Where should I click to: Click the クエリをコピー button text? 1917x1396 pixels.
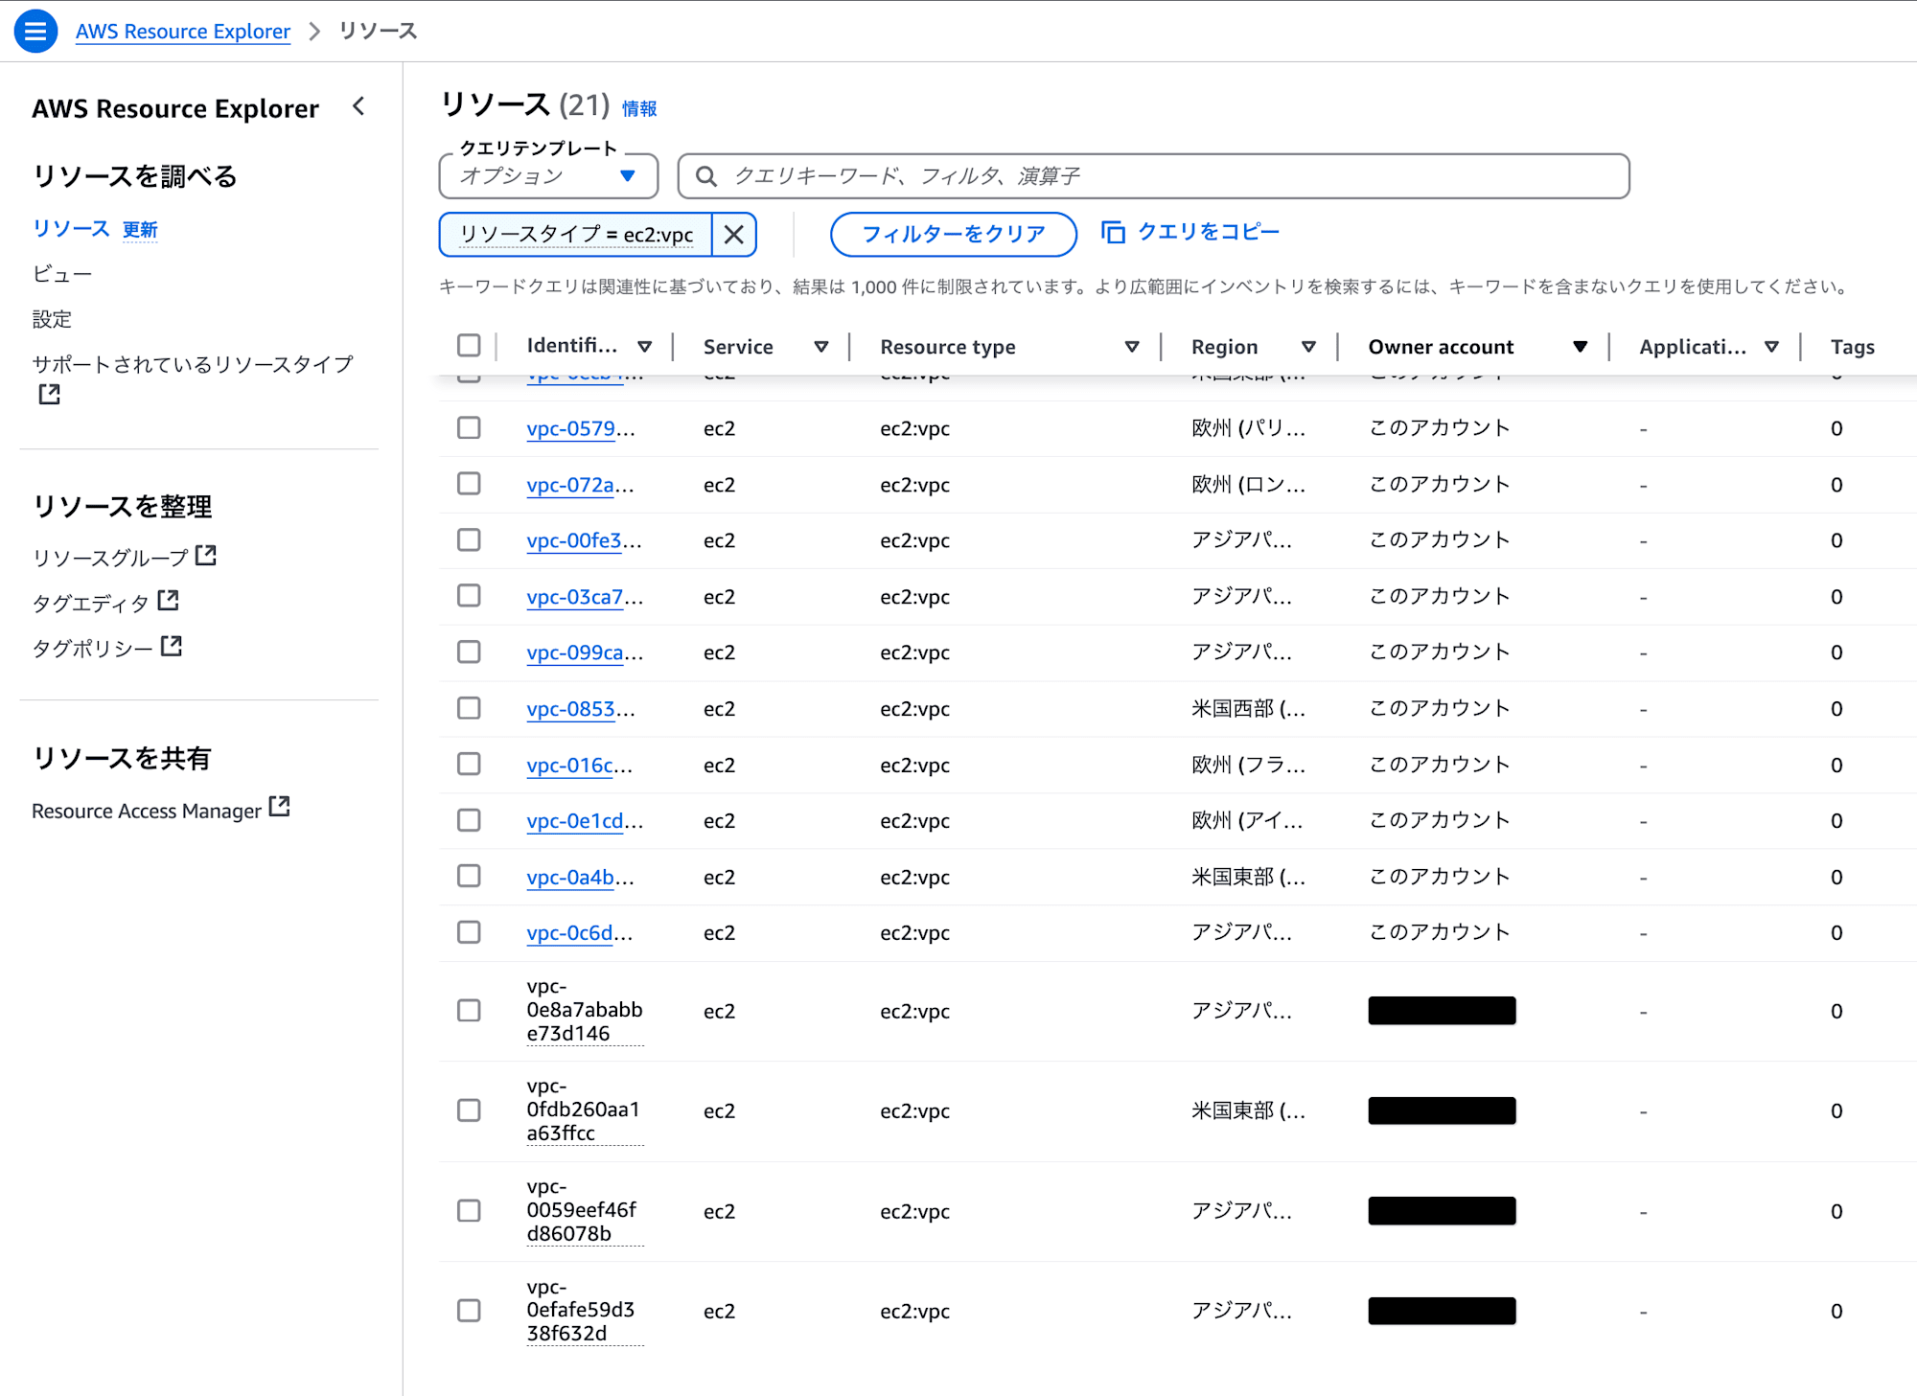tap(1208, 232)
